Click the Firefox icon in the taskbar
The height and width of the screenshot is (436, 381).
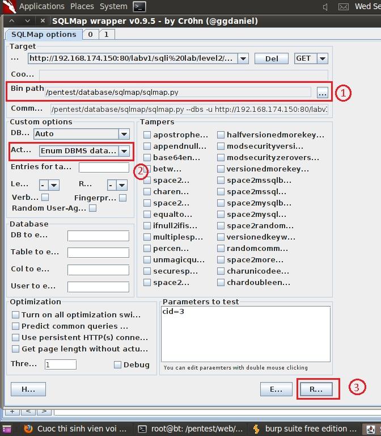(x=28, y=429)
